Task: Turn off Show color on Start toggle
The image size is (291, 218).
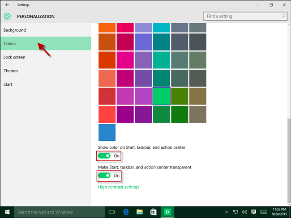Action: [x=104, y=156]
